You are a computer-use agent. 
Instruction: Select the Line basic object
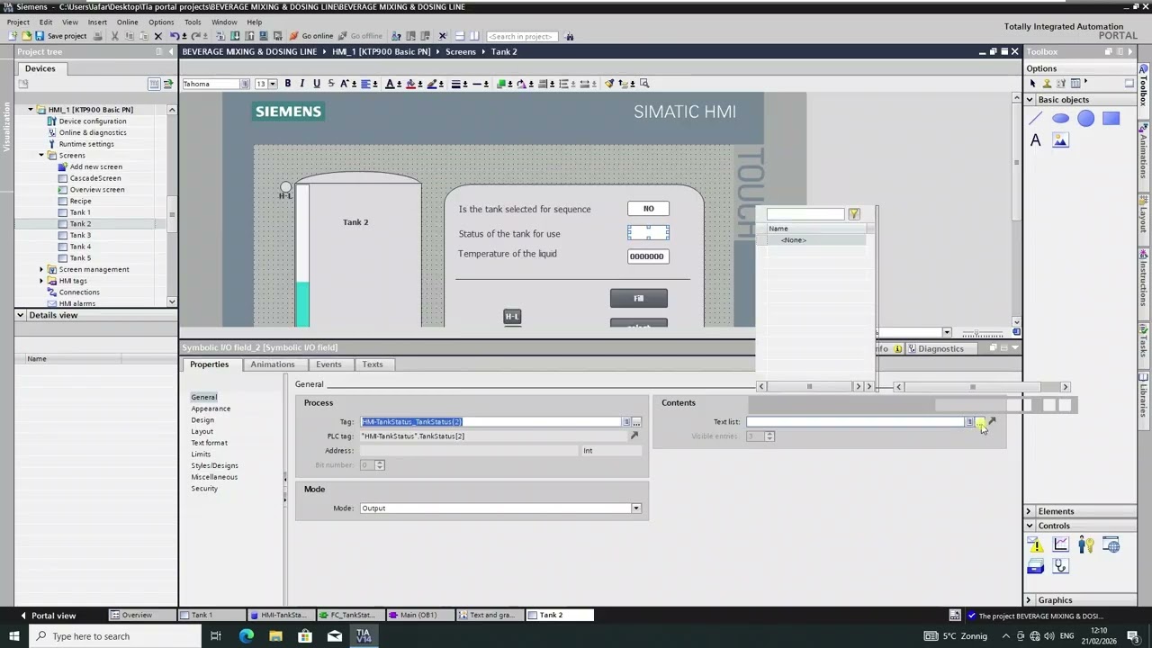(x=1036, y=118)
